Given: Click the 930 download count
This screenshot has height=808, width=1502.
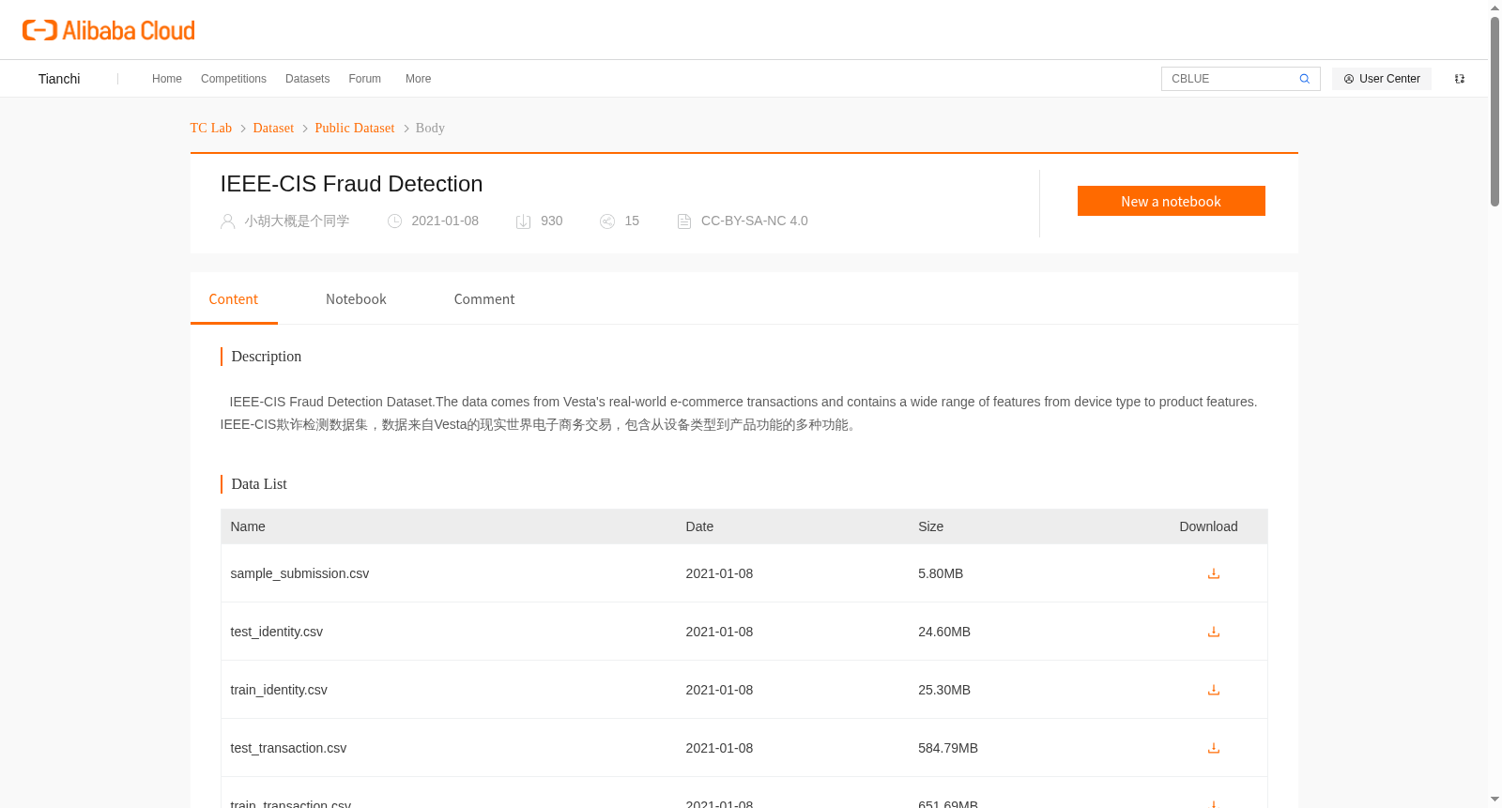Looking at the screenshot, I should [x=552, y=221].
